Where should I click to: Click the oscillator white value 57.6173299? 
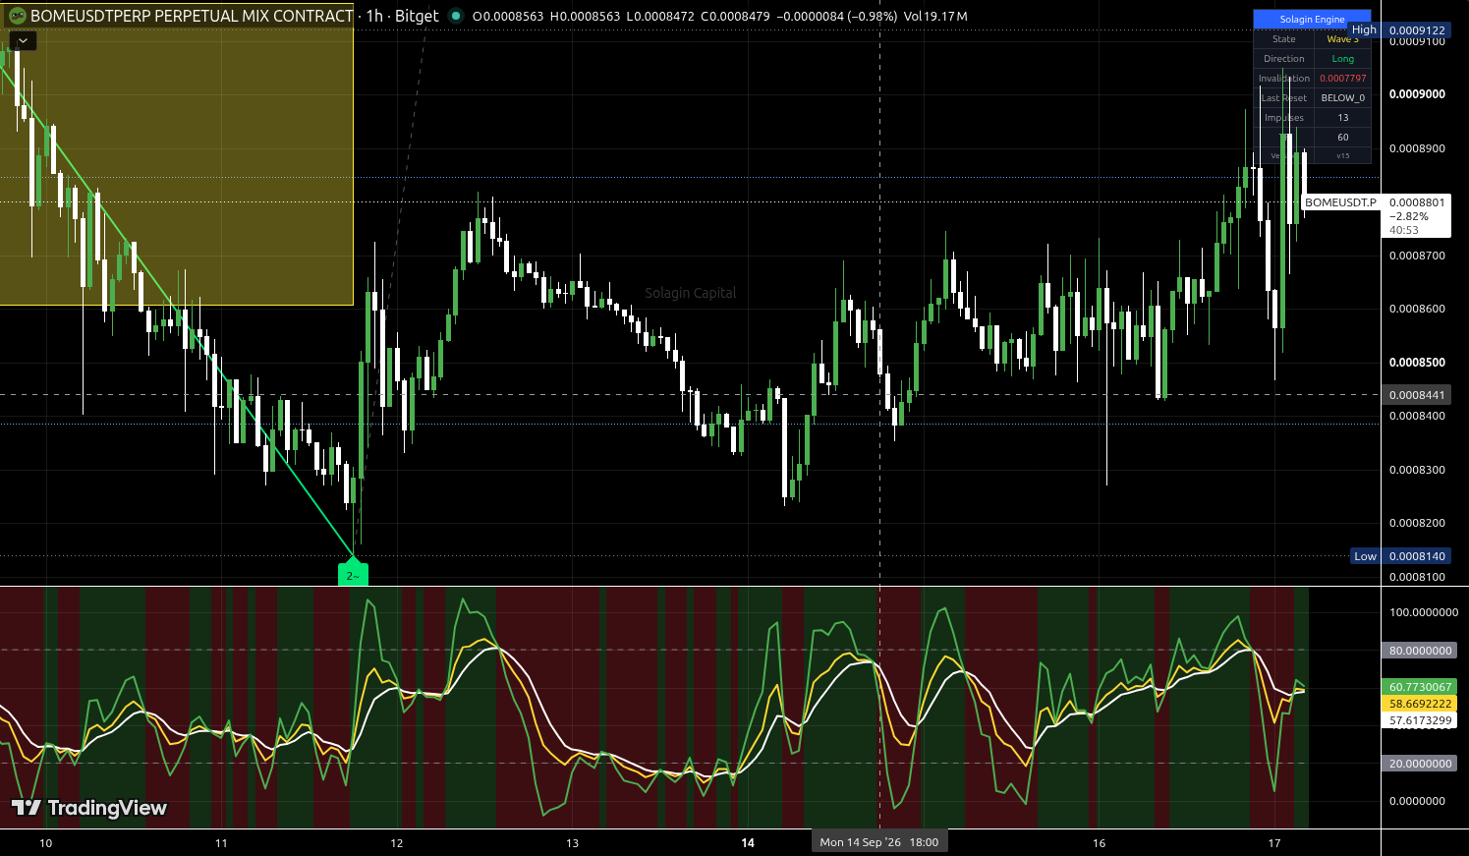click(x=1420, y=720)
